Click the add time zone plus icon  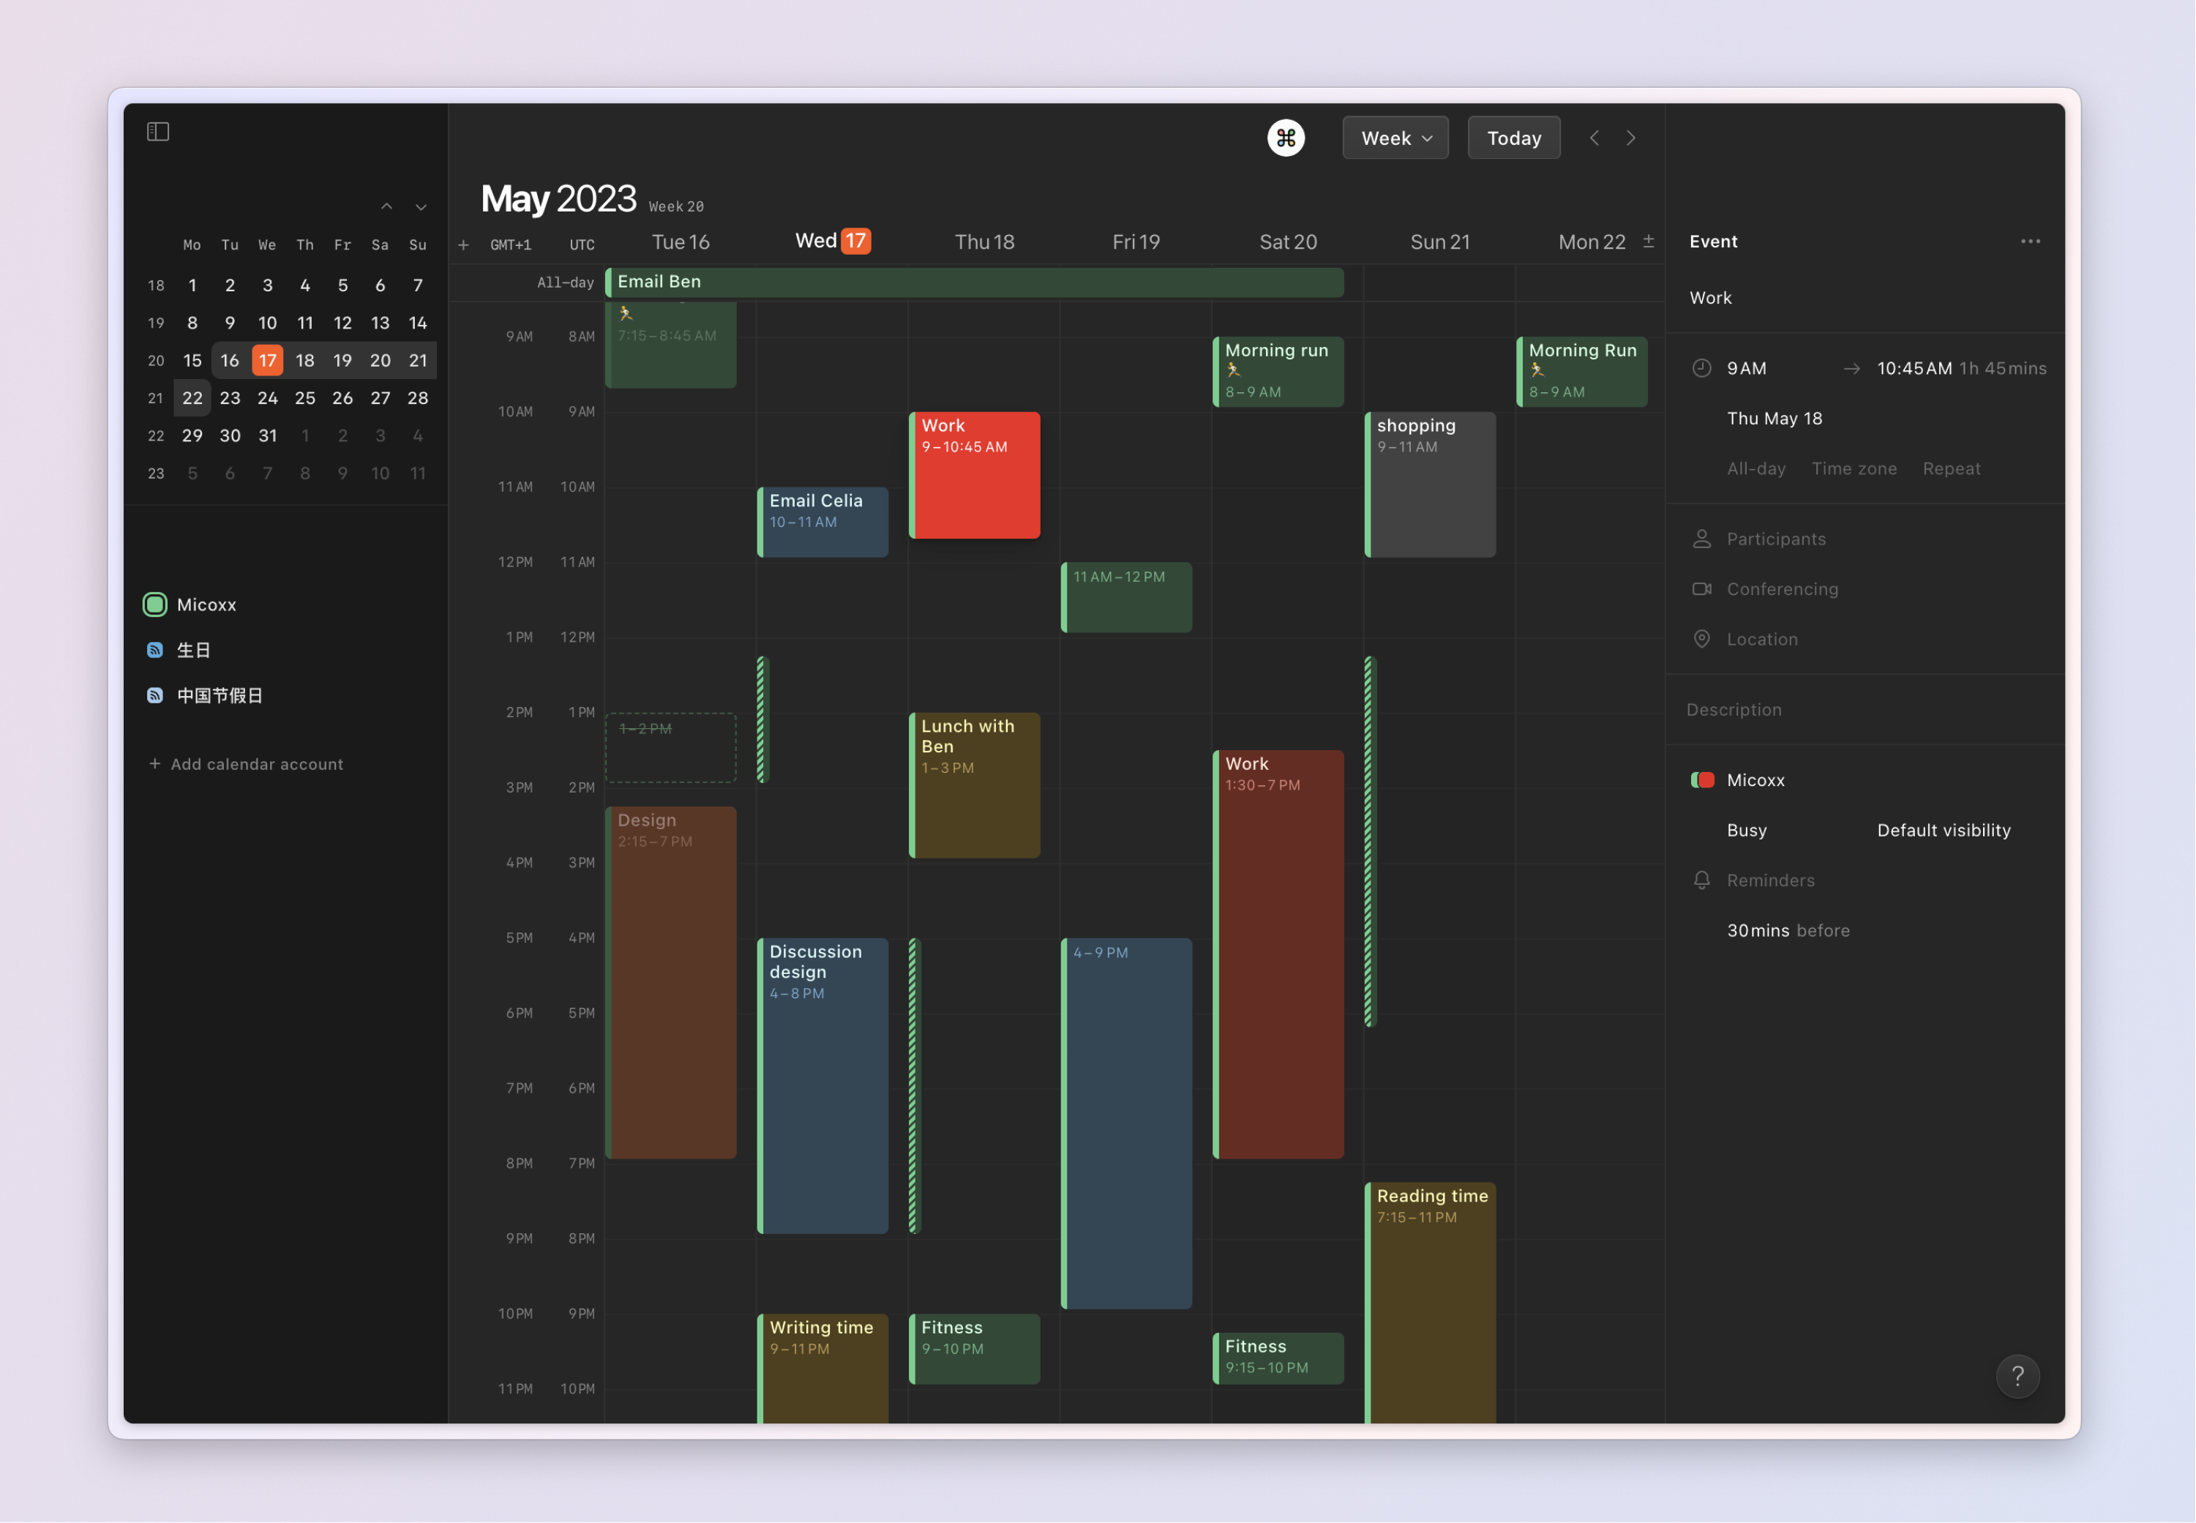coord(464,245)
